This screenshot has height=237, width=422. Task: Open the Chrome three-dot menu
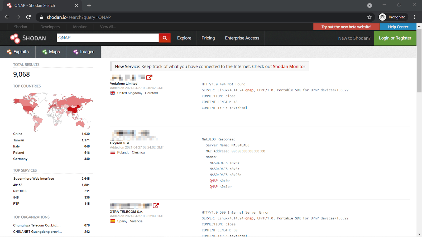pyautogui.click(x=415, y=17)
